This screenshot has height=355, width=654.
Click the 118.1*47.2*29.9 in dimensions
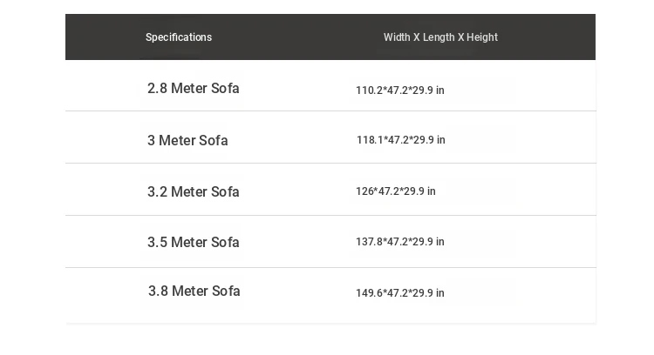[400, 140]
